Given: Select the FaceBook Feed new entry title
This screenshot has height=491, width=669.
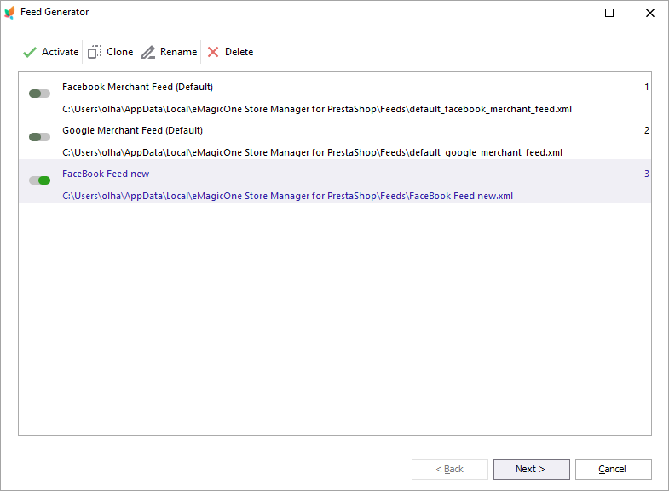Looking at the screenshot, I should point(106,174).
